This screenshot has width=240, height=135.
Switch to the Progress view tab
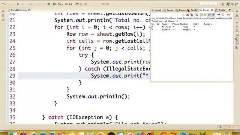[x=181, y=10]
